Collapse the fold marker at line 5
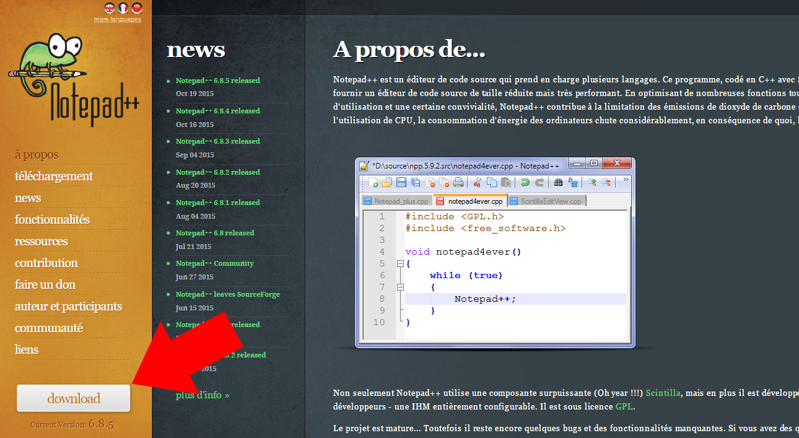799x438 pixels. coord(400,263)
